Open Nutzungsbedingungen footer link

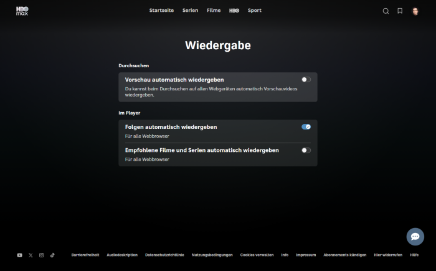[212, 255]
